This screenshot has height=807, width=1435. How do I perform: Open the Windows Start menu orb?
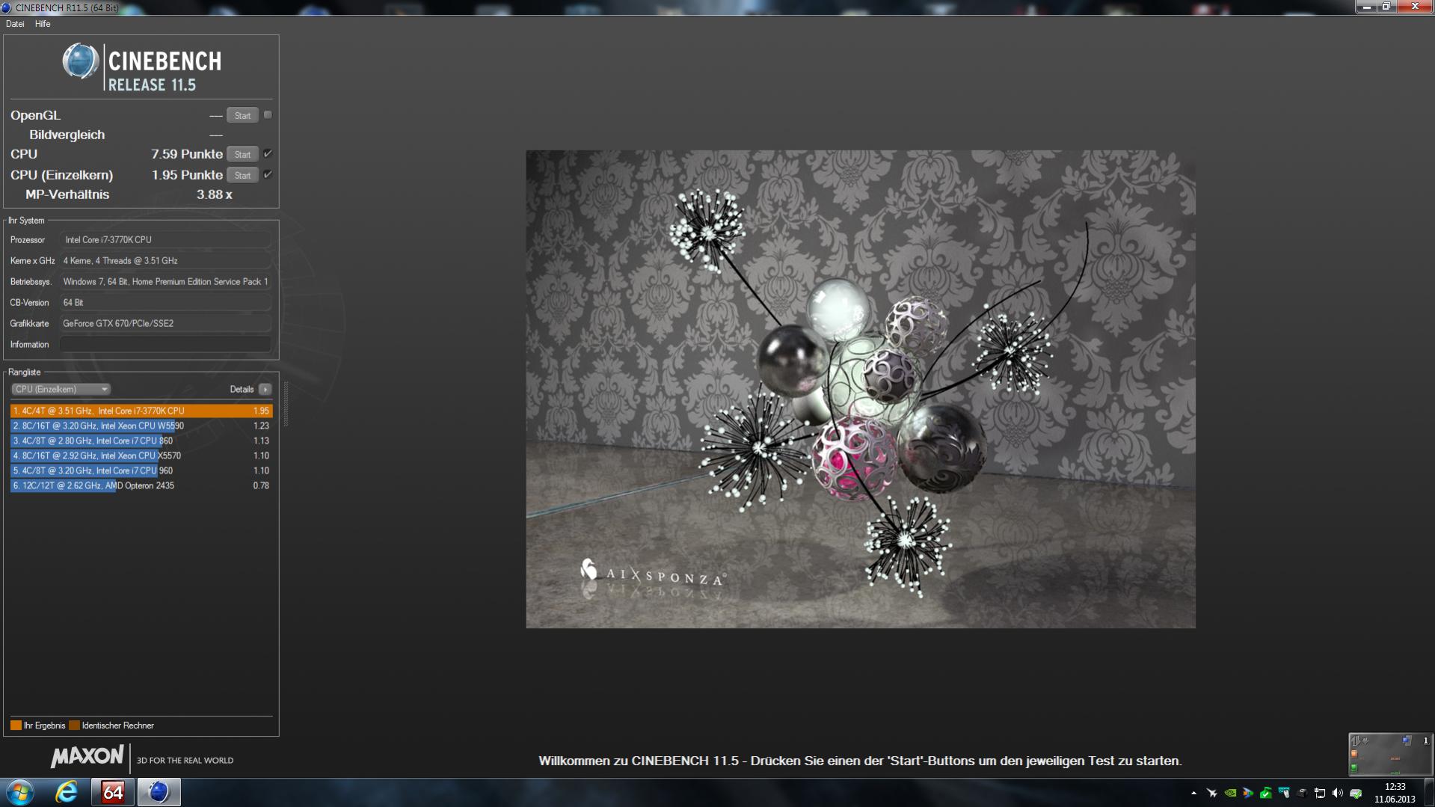click(x=20, y=792)
